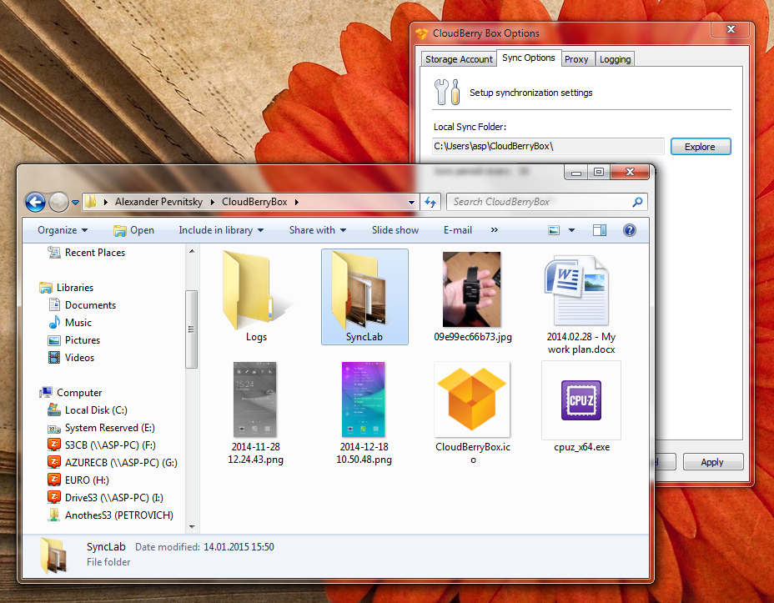Screen dimensions: 774x603
Task: Expand the change view options arrow
Action: [x=571, y=230]
